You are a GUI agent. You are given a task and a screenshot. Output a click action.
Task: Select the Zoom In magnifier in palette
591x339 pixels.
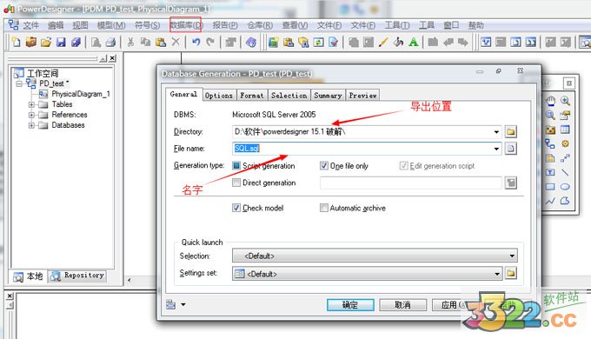(x=565, y=101)
